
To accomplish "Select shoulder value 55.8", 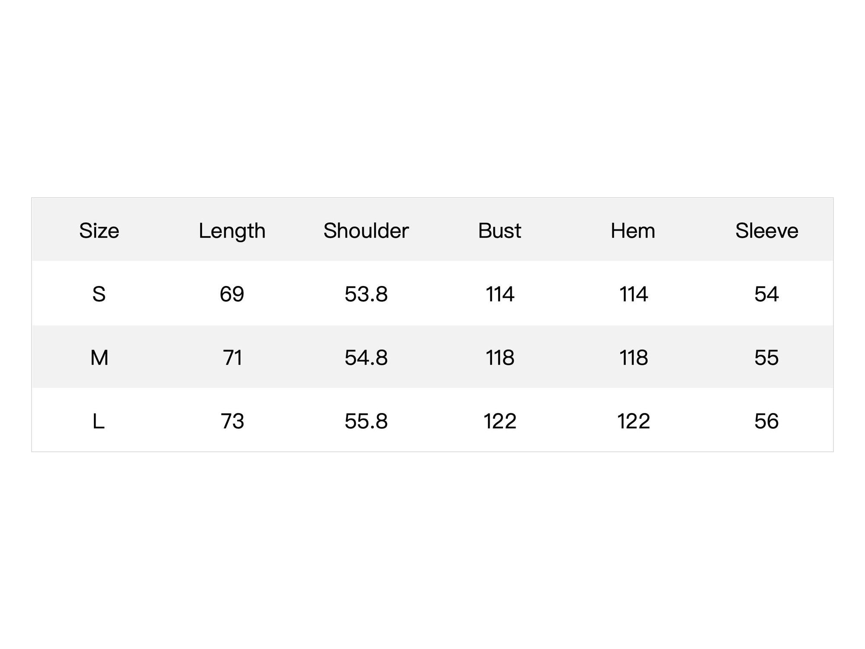I will pyautogui.click(x=366, y=421).
